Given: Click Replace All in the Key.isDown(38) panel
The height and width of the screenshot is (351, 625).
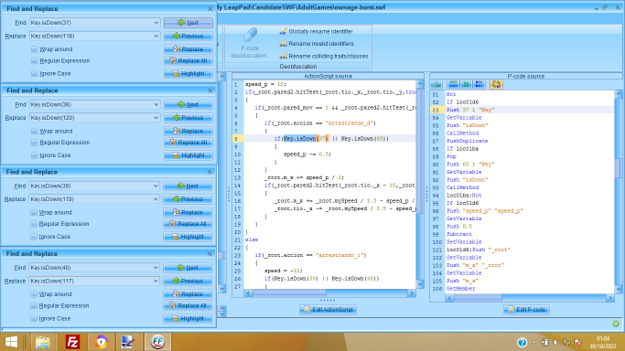Looking at the screenshot, I should (x=189, y=143).
